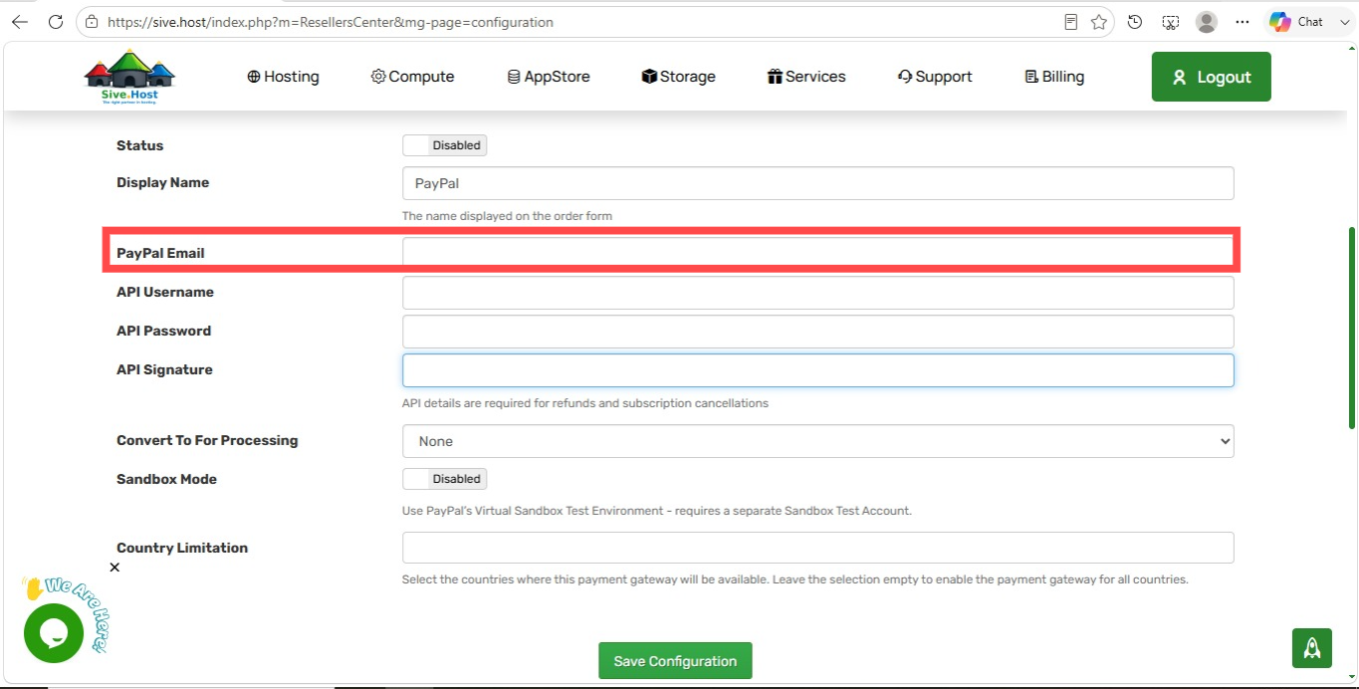Click the browser back arrow
1359x689 pixels.
pos(20,22)
